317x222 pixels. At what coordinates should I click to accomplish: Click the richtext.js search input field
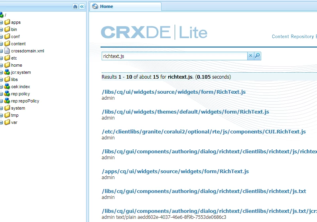click(175, 56)
